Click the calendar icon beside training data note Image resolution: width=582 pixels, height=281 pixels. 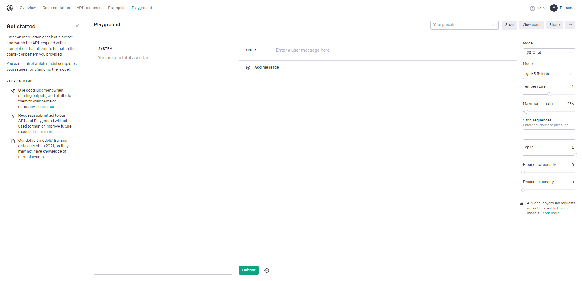(13, 141)
